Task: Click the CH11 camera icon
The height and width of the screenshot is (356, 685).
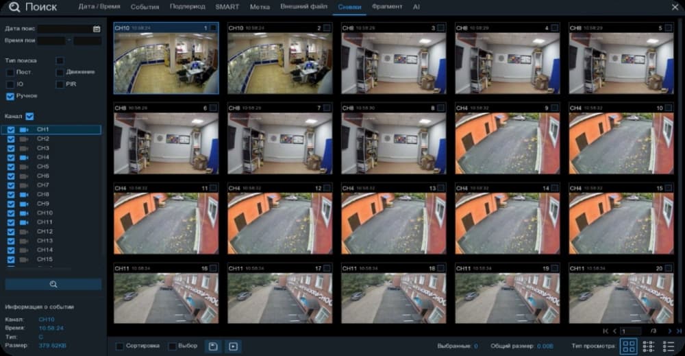Action: 24,222
